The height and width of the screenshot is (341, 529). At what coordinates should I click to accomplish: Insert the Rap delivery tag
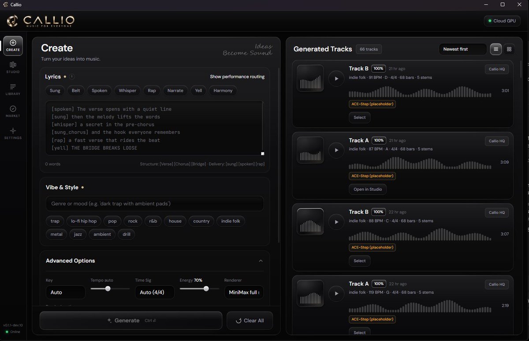(x=152, y=91)
